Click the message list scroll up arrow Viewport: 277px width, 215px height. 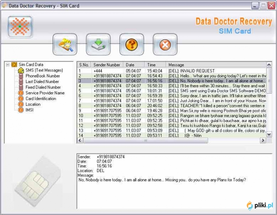click(269, 65)
